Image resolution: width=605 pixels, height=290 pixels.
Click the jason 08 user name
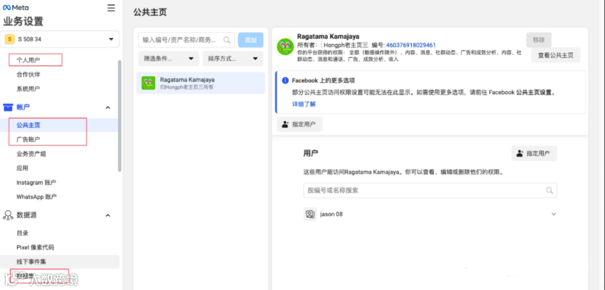[332, 214]
